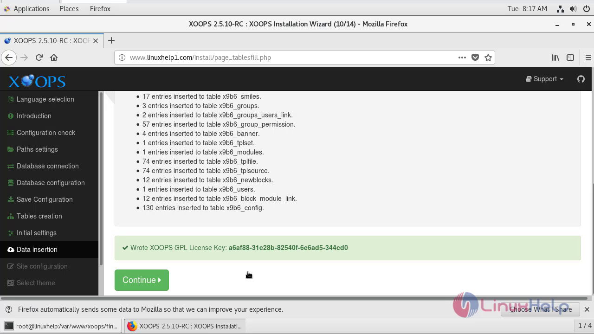
Task: Click the Save Configuration download icon
Action: pyautogui.click(x=11, y=199)
